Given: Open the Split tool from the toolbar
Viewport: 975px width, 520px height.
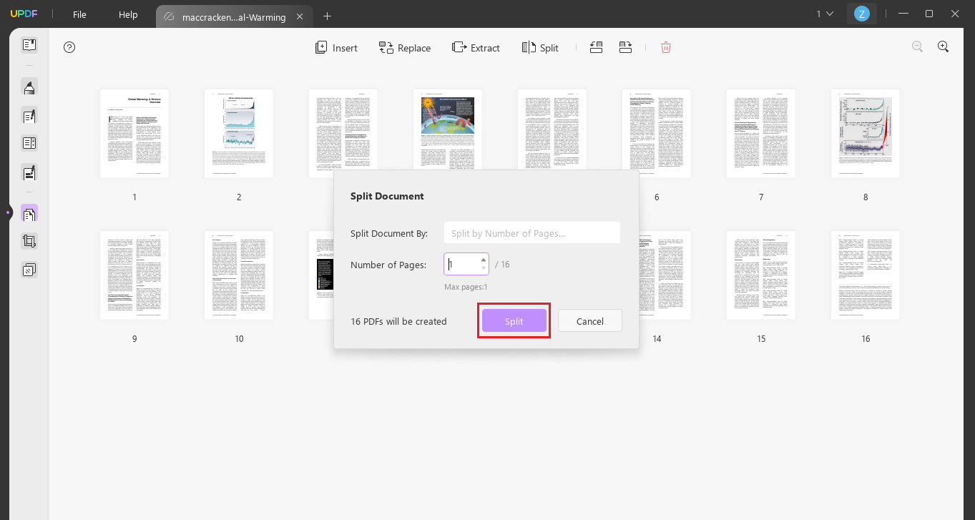Looking at the screenshot, I should click(540, 47).
